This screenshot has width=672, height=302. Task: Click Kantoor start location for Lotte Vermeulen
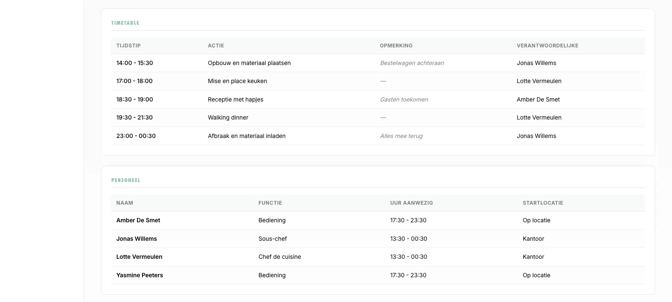533,257
